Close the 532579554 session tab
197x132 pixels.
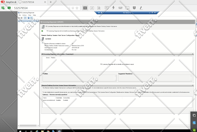pos(45,2)
